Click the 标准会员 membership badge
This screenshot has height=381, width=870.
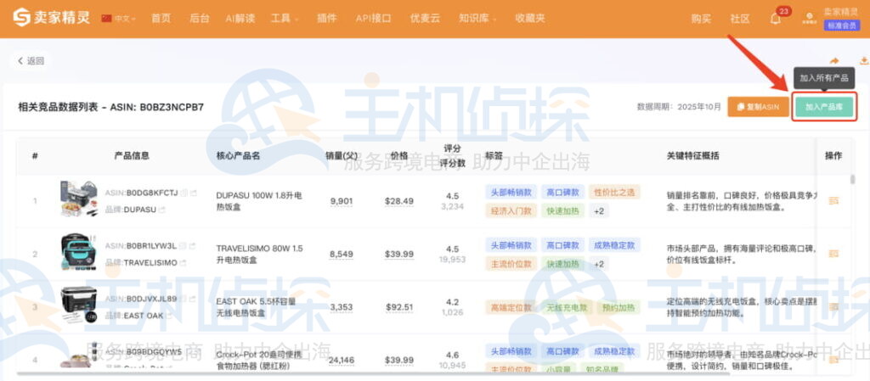tap(842, 25)
